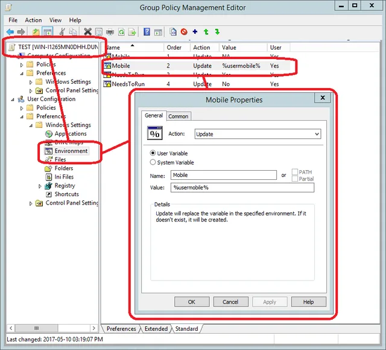Click the green Refresh icon
The height and width of the screenshot is (350, 386).
[x=121, y=32]
